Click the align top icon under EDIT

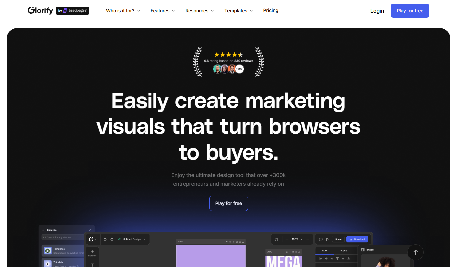(x=337, y=259)
